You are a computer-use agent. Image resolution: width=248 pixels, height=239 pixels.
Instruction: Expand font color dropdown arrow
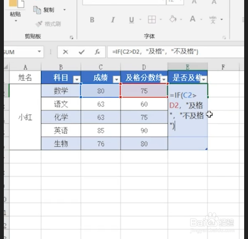pyautogui.click(x=201, y=20)
